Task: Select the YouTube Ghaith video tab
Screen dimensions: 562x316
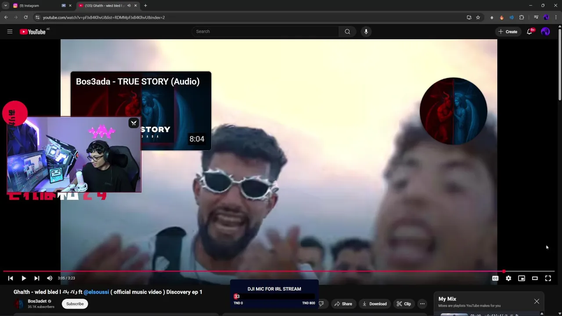Action: (x=104, y=6)
